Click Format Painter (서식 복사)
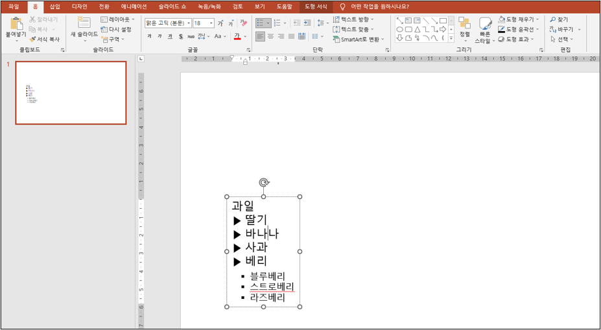 point(44,39)
